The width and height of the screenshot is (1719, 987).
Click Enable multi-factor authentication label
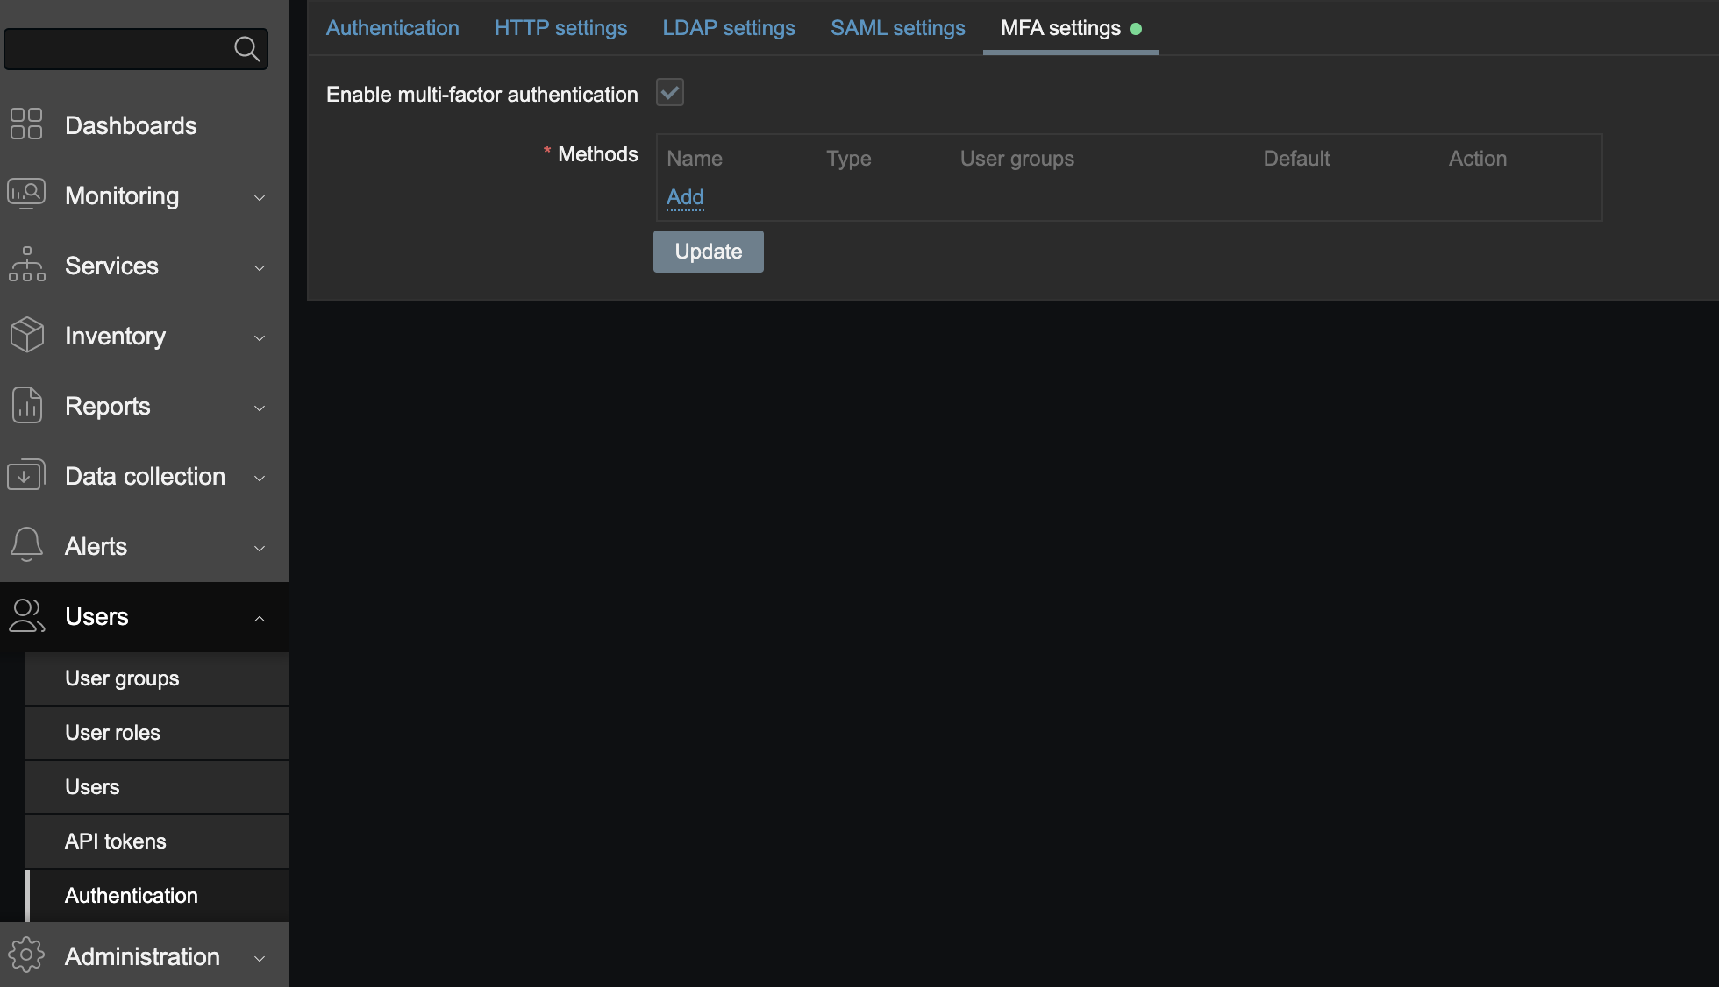click(482, 95)
